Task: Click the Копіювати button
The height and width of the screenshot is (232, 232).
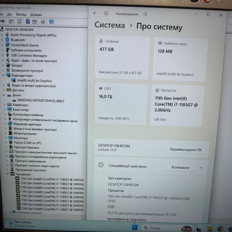Action: coord(181,167)
